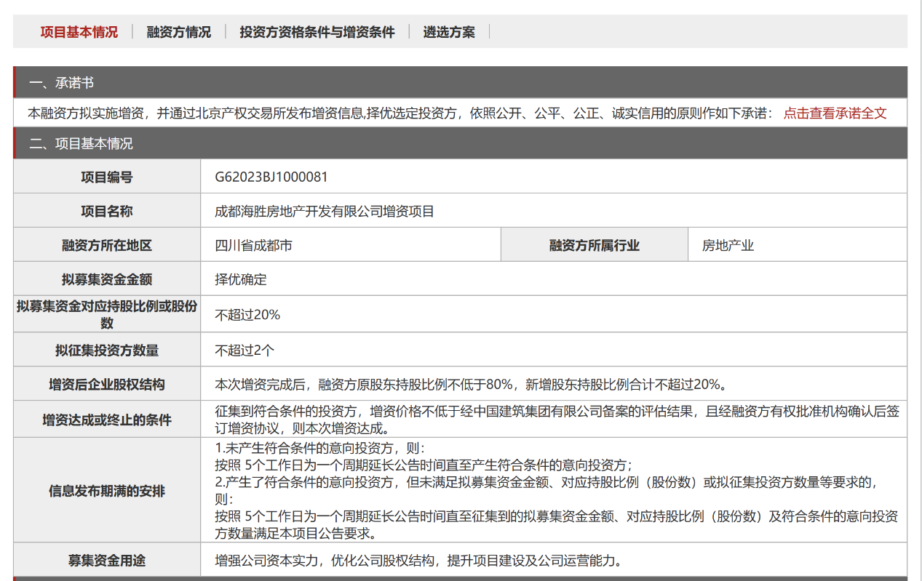Click the 一、承诺书 section header

click(62, 83)
